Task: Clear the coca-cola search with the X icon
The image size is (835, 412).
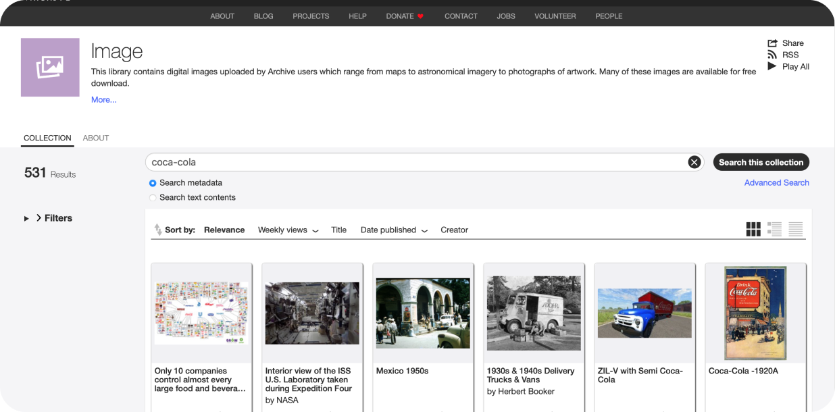Action: tap(694, 162)
